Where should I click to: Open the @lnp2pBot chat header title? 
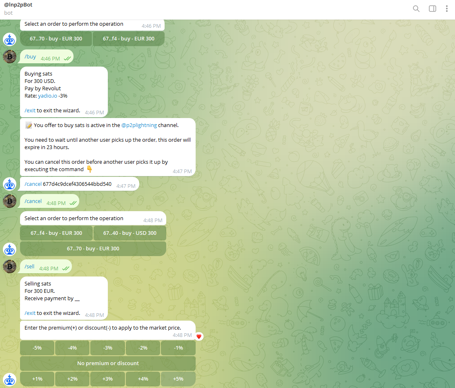pos(18,4)
